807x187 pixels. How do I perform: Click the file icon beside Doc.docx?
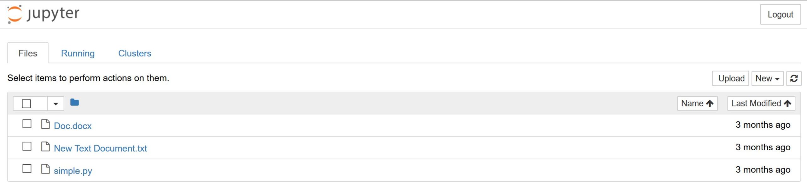point(45,124)
